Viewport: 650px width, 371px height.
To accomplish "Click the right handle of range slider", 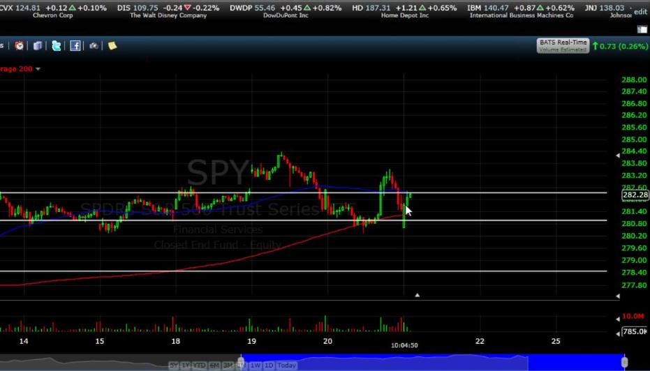I will coord(625,361).
